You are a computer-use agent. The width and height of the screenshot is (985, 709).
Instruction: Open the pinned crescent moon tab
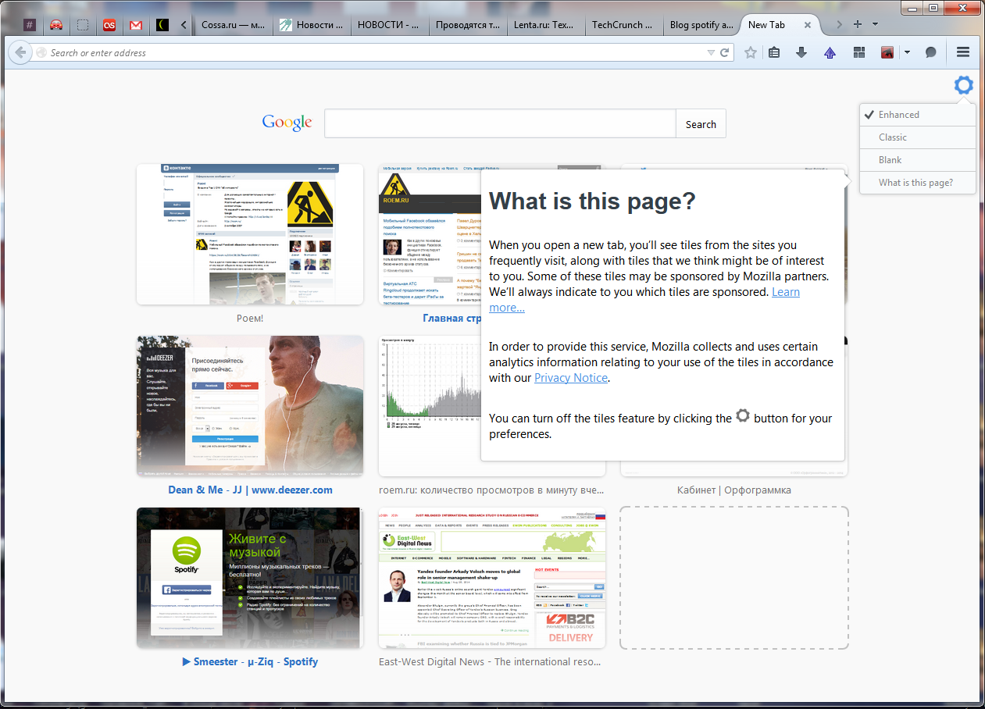click(162, 25)
